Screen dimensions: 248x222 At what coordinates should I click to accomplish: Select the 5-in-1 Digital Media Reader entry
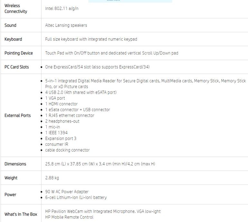point(145,84)
